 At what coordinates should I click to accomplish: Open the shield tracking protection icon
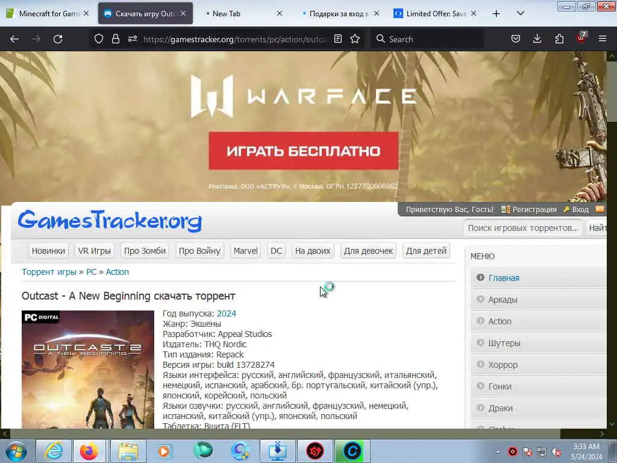pyautogui.click(x=99, y=39)
